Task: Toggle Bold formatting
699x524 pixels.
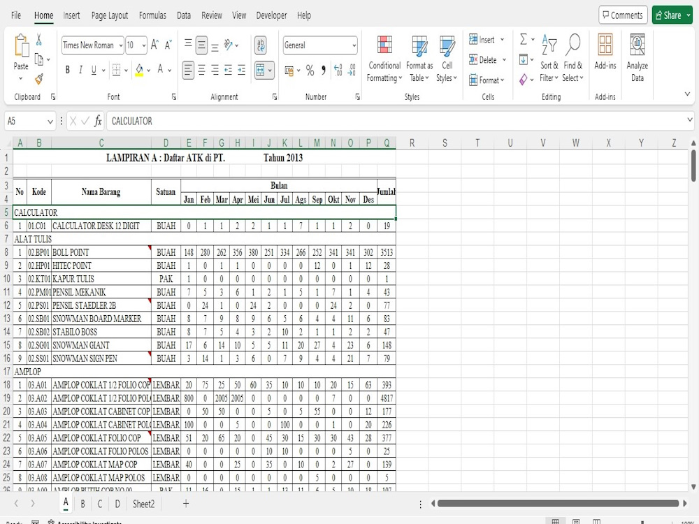Action: (x=67, y=70)
